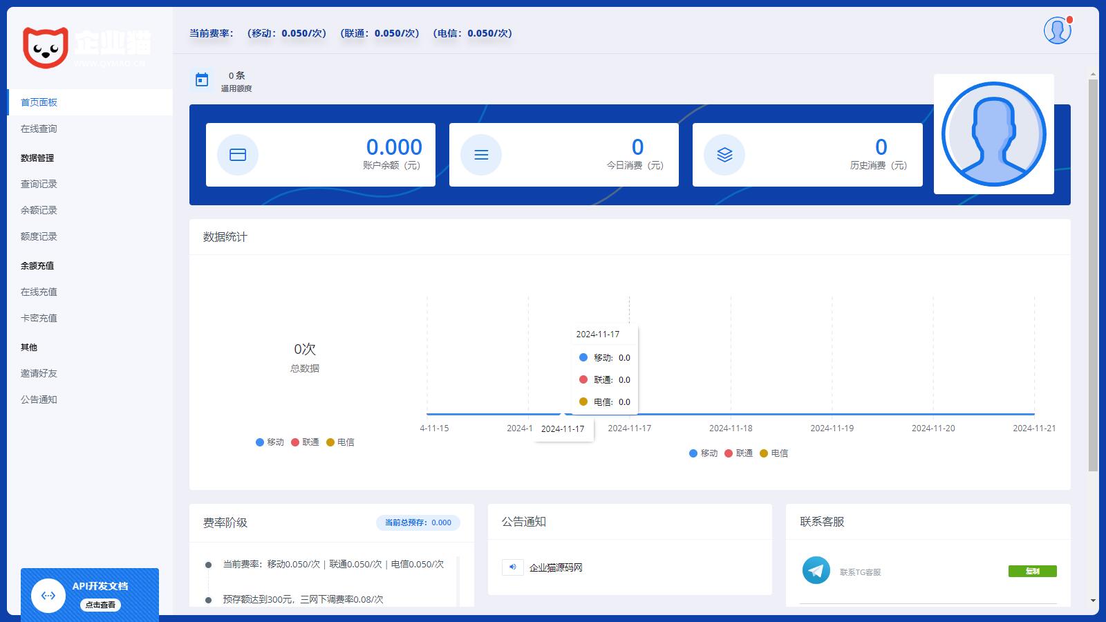Click the credit card icon for 账户余额

coord(238,155)
